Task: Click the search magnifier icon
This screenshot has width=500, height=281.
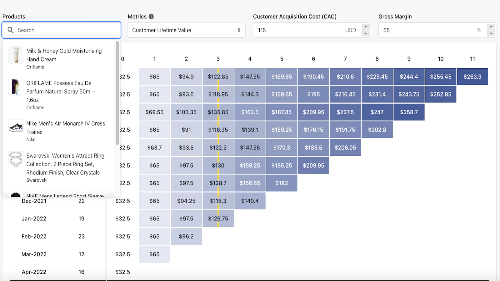Action: point(11,30)
